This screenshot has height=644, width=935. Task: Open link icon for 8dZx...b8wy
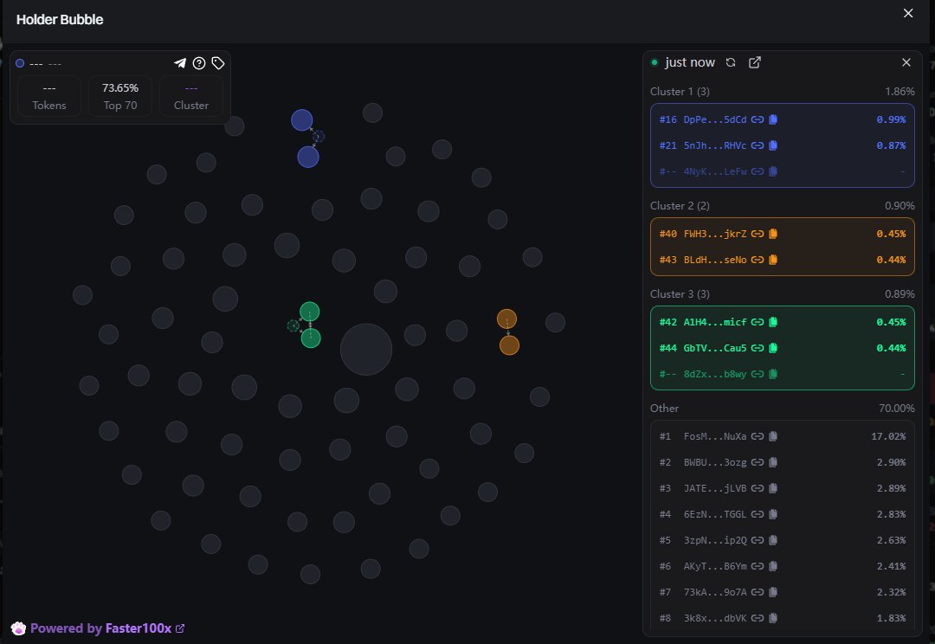[758, 375]
